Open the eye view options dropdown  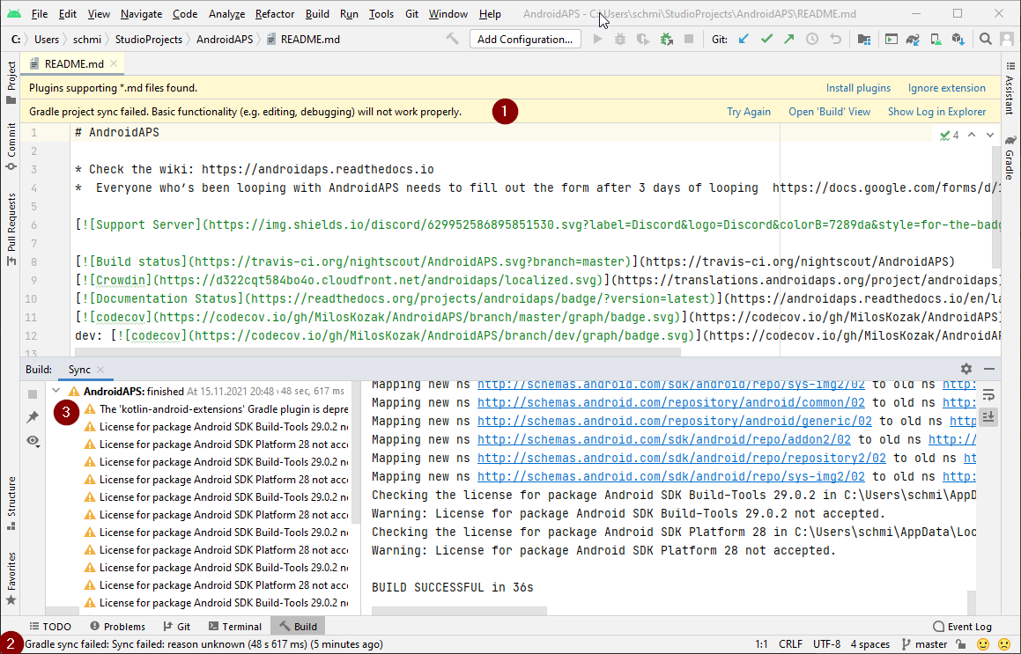pos(33,441)
